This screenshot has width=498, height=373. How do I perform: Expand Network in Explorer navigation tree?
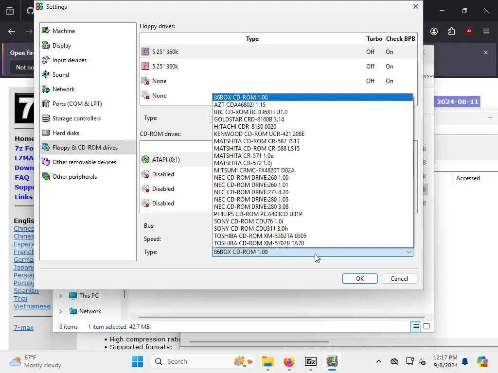coord(60,311)
